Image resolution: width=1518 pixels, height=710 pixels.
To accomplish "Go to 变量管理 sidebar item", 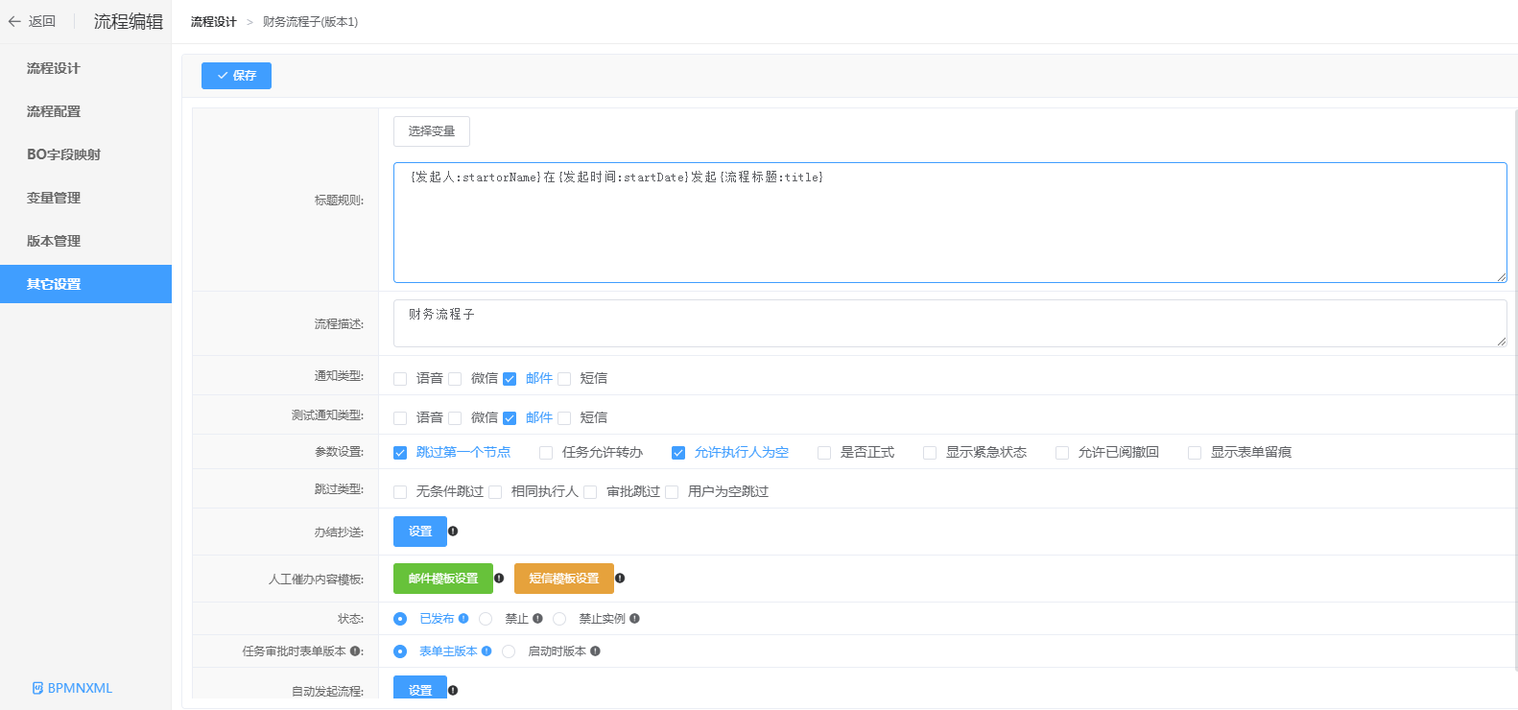I will coord(54,198).
